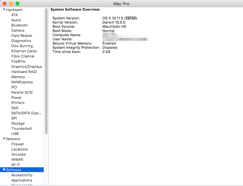This screenshot has height=186, width=243.
Task: Click the OS X 10.11.5 version value
Action: click(x=120, y=18)
